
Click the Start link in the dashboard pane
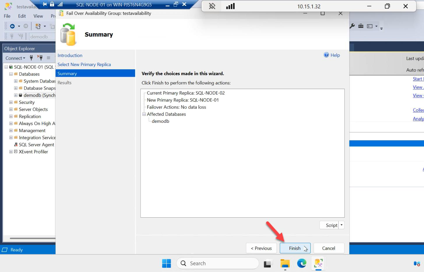click(x=418, y=79)
